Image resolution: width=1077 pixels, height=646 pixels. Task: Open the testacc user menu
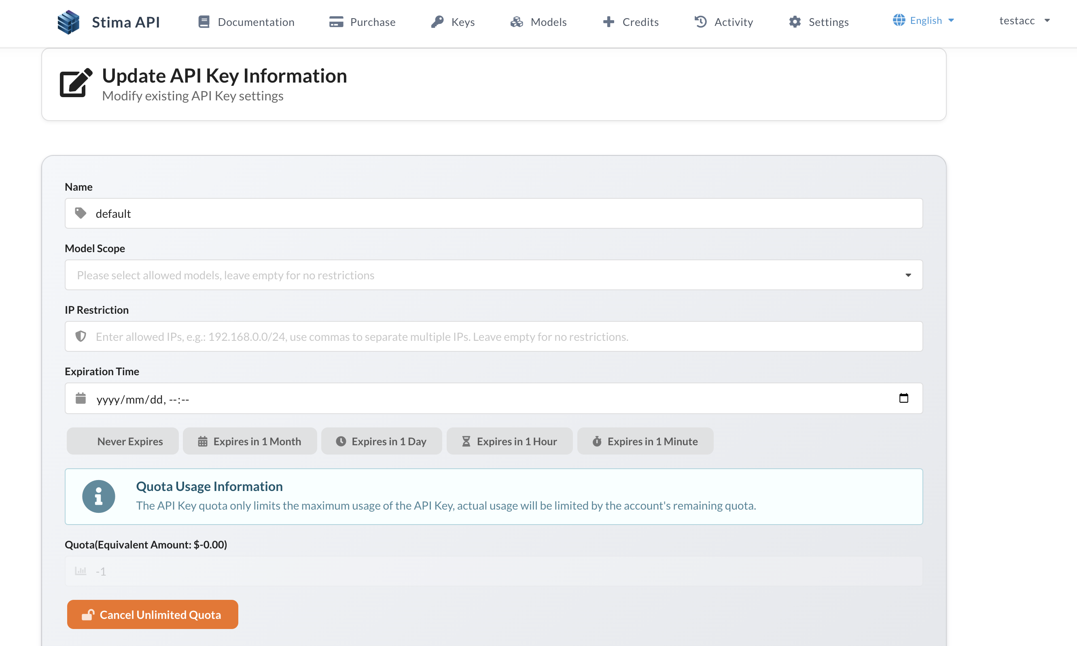pos(1024,21)
